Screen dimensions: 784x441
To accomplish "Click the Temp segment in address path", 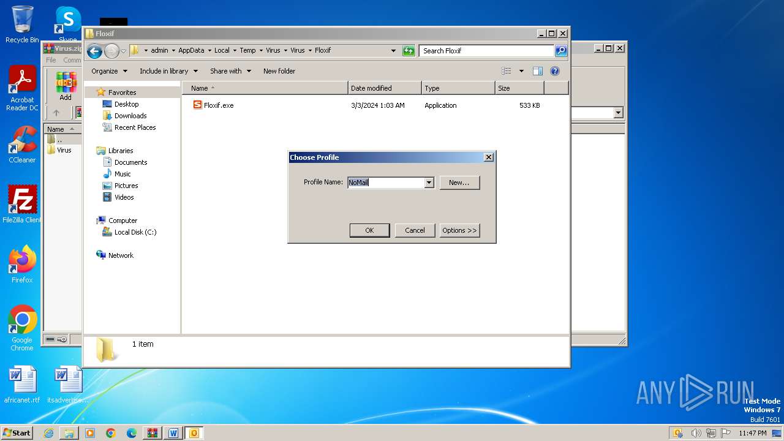I will 247,51.
